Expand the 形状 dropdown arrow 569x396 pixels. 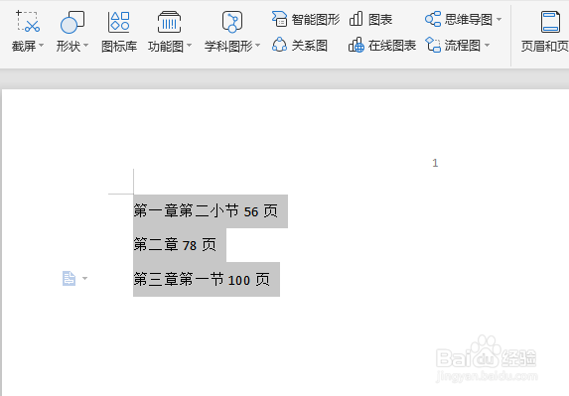click(86, 46)
